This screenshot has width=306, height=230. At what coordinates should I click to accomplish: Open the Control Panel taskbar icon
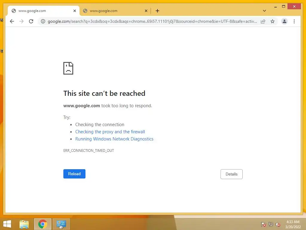pos(61,224)
